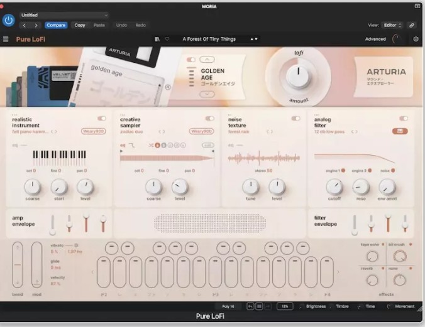
Task: Click the redo arrow in bottom status bar
Action: pos(268,306)
